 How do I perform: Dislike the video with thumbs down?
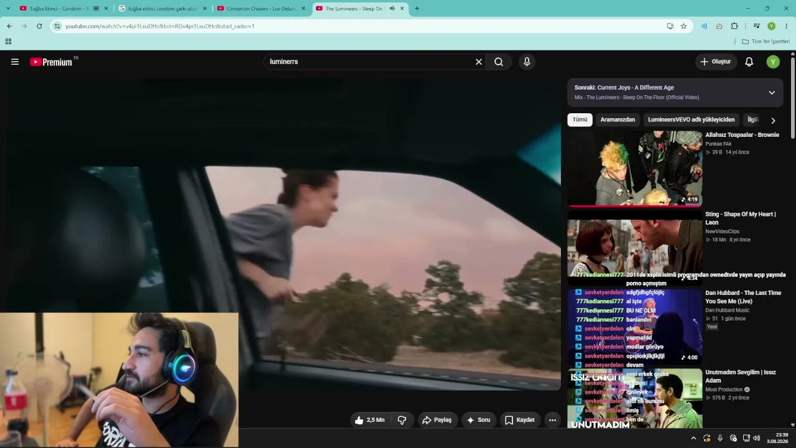point(402,420)
